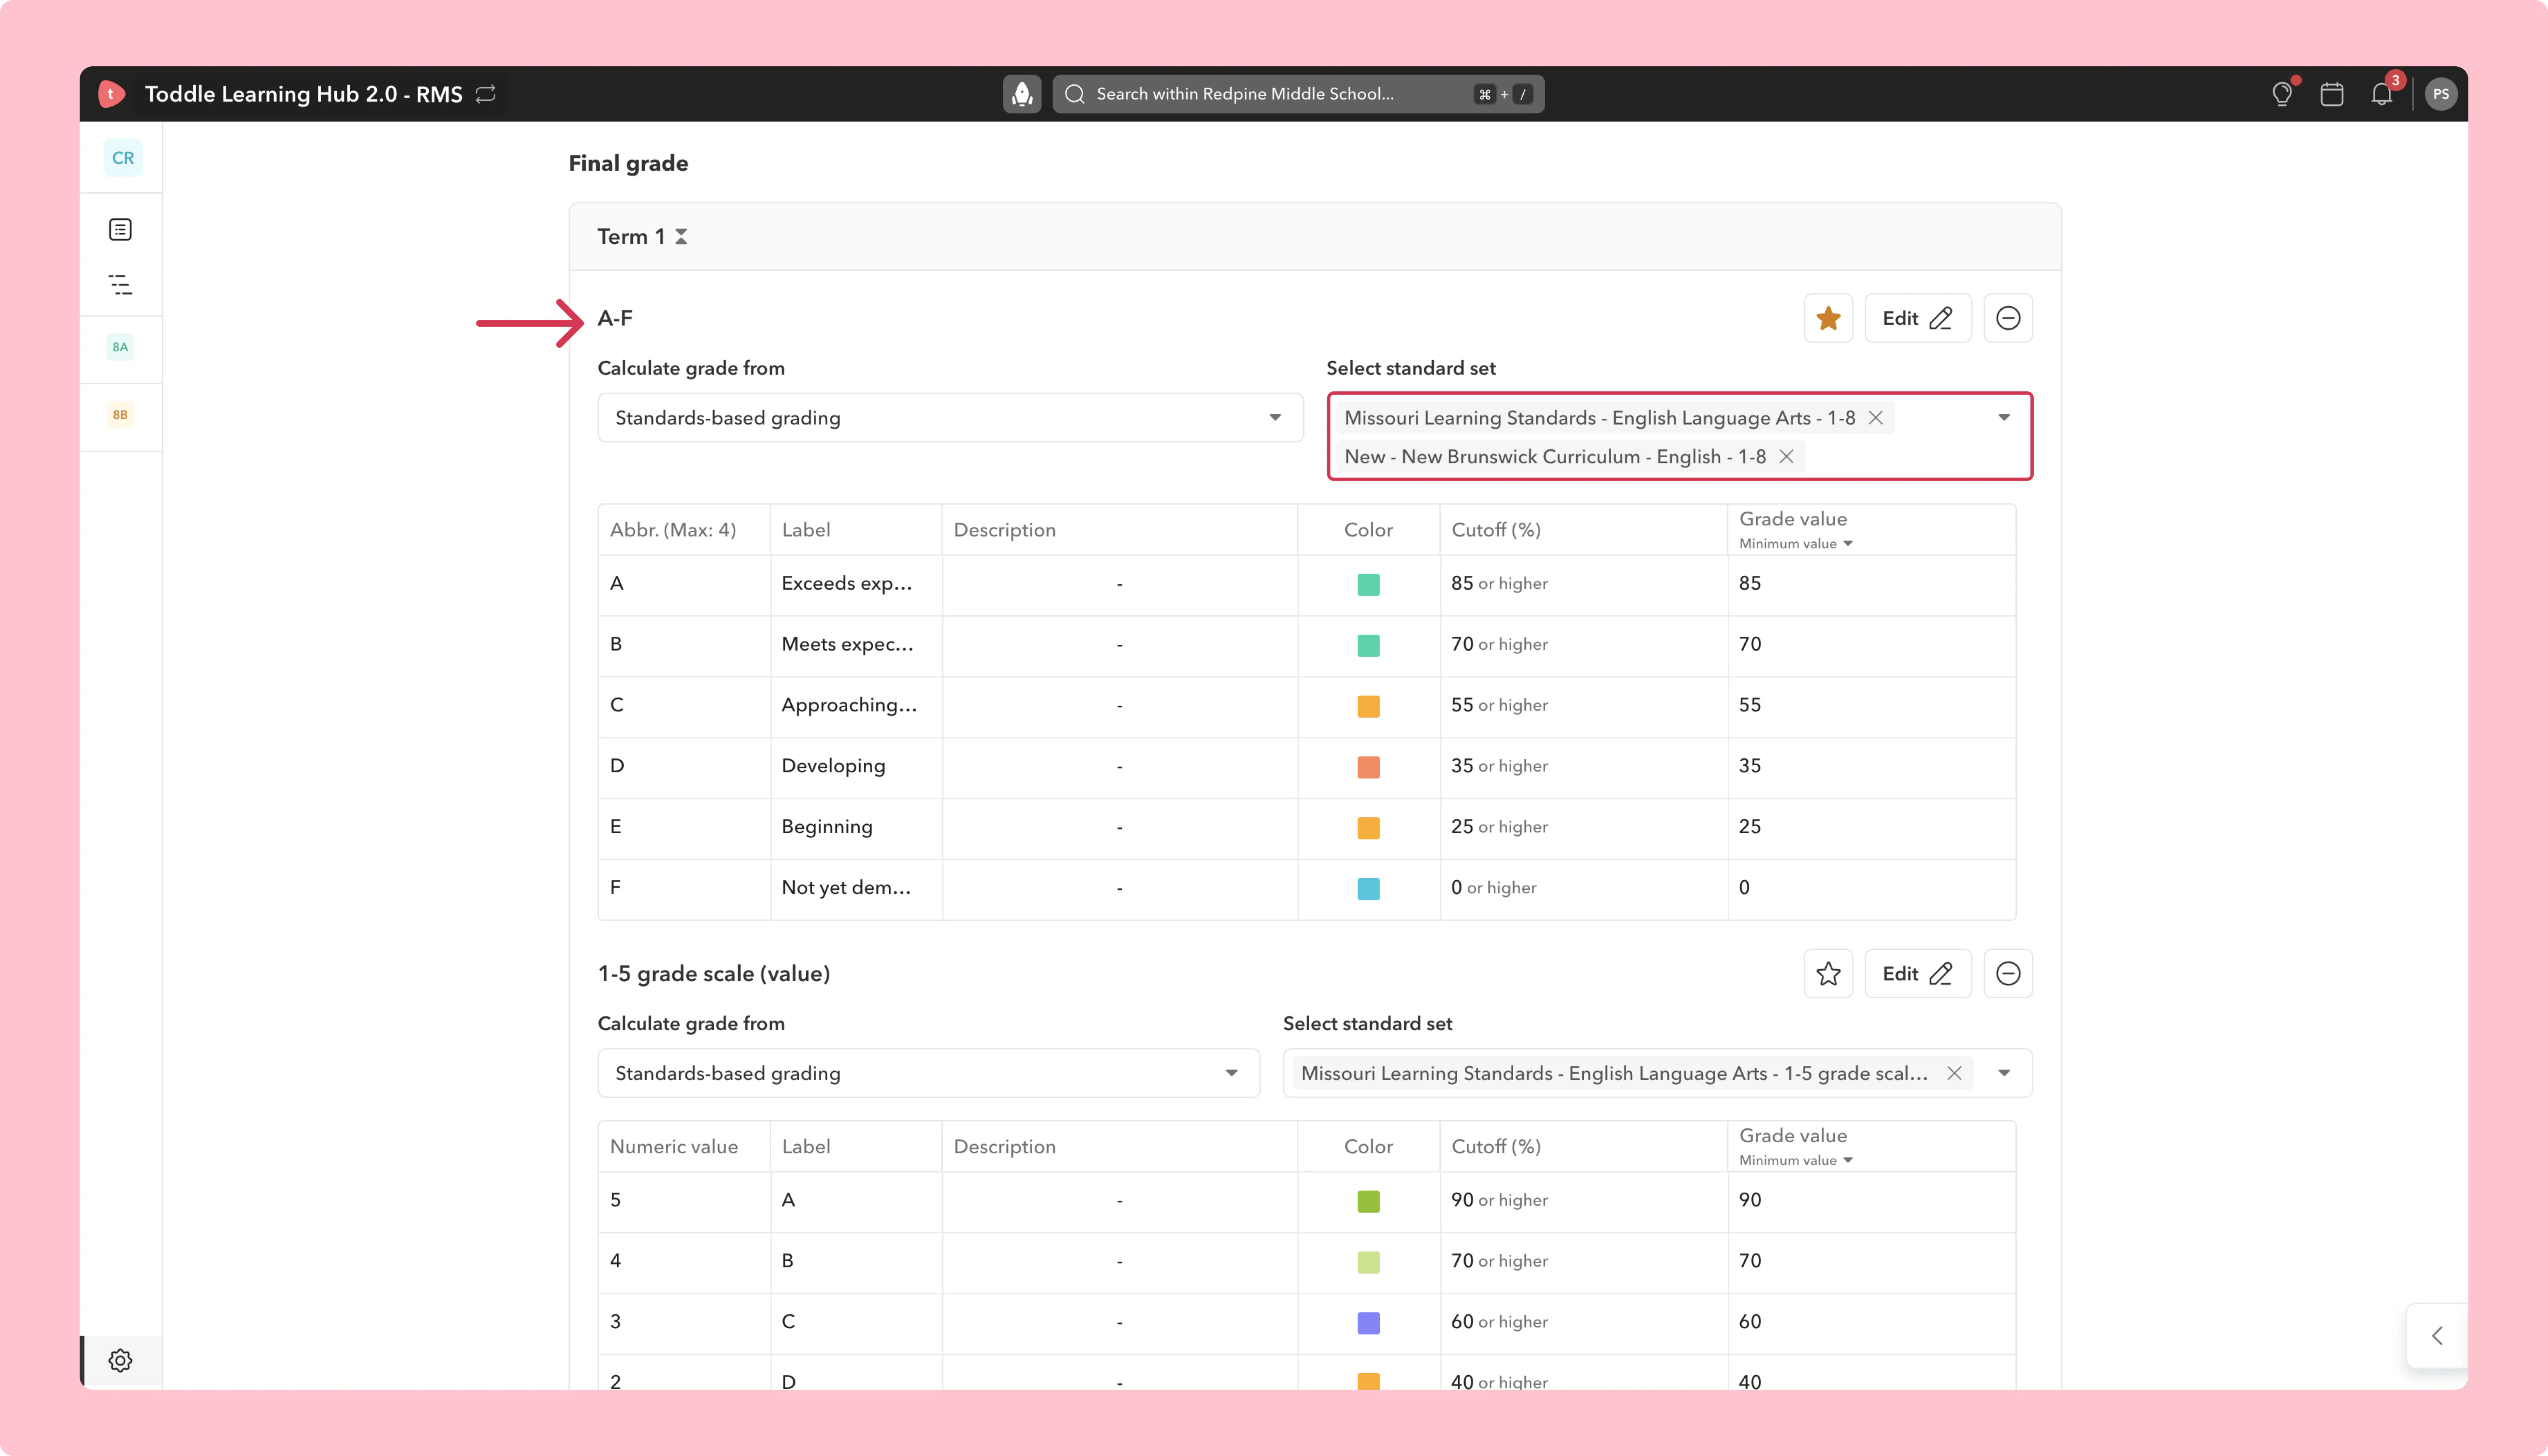
Task: Switch workspace using the swap icon
Action: pos(486,94)
